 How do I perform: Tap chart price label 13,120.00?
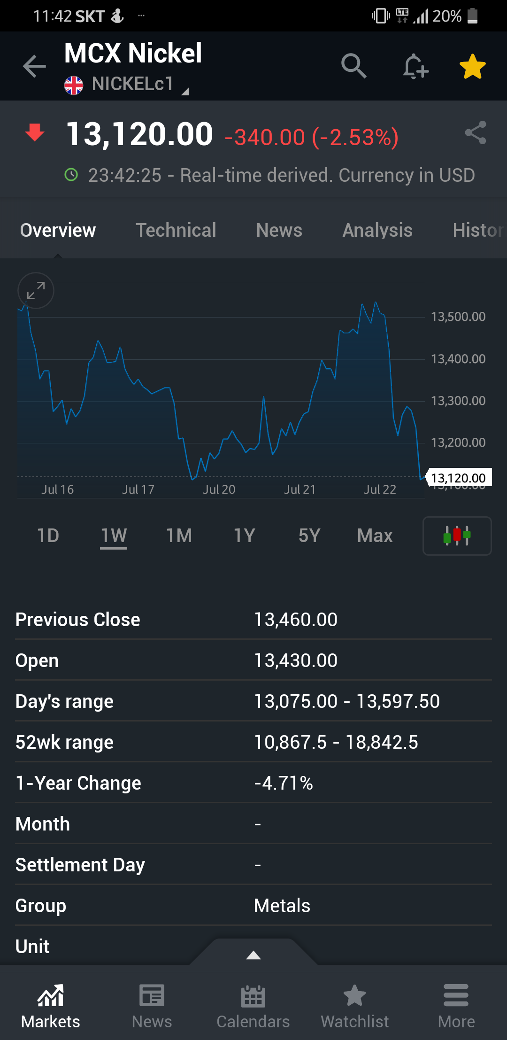459,478
